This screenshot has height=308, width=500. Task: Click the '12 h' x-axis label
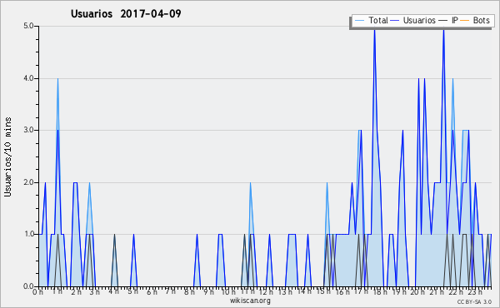266,291
